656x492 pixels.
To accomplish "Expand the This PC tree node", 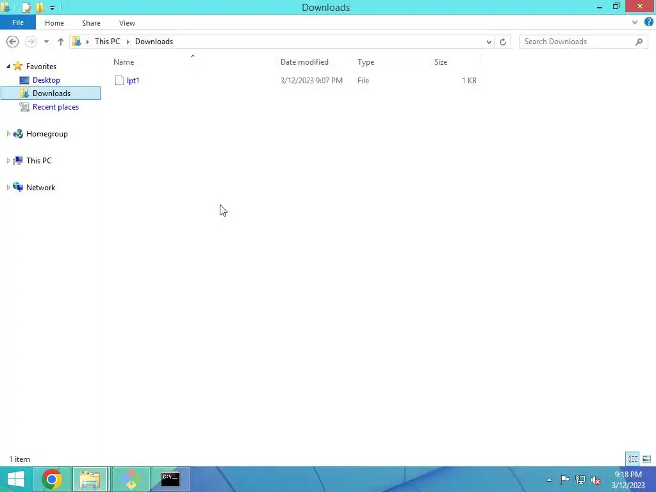I will [8, 161].
